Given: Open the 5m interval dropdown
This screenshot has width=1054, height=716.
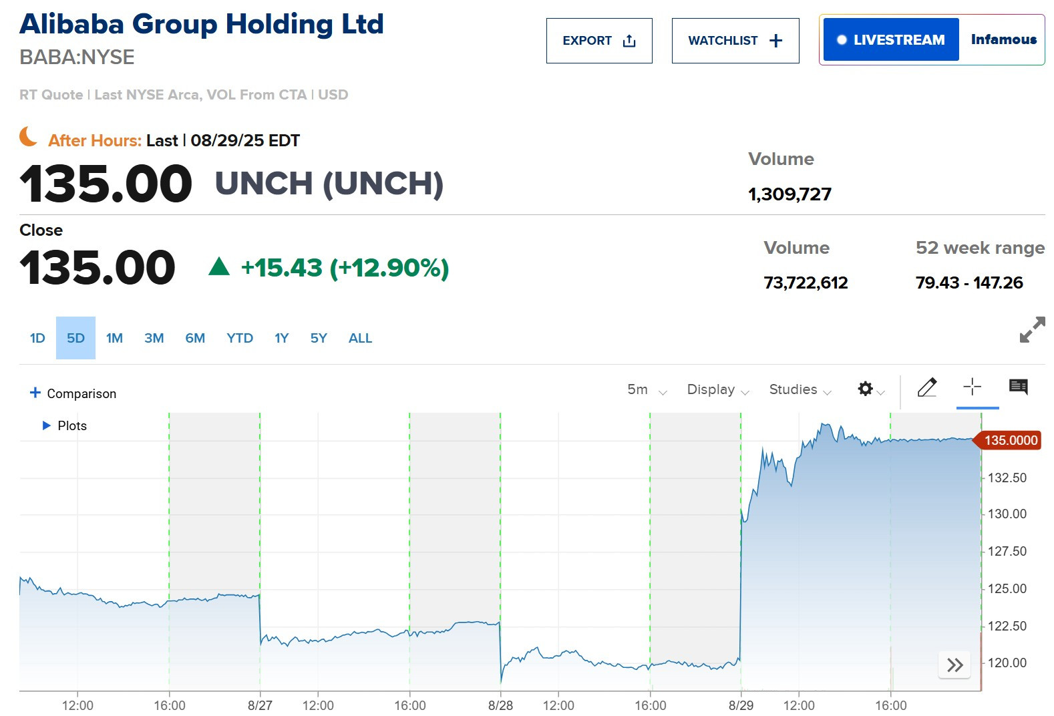Looking at the screenshot, I should coord(647,389).
